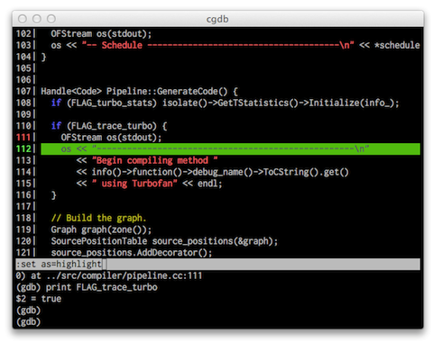The height and width of the screenshot is (360, 433).
Task: Click 'if' keyword on line 108
Action: (56, 103)
